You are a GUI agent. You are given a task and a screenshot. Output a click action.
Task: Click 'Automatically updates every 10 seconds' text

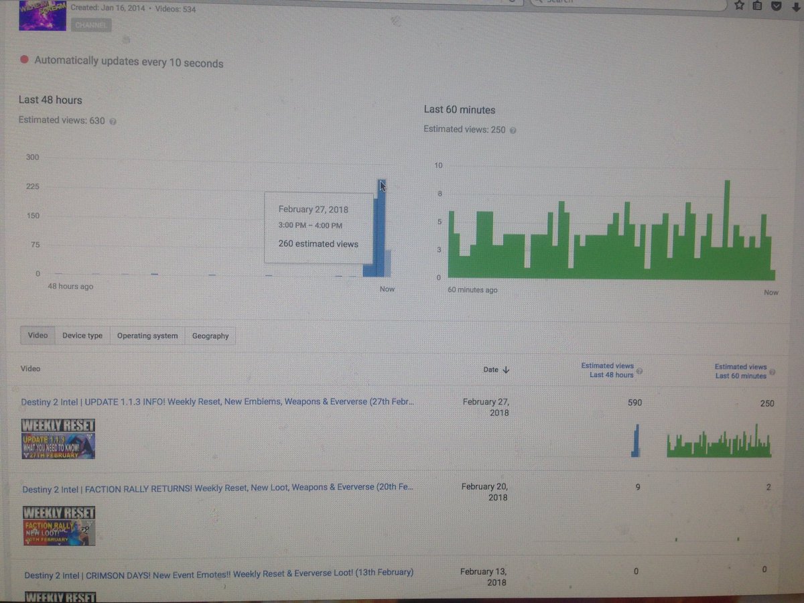tap(129, 62)
